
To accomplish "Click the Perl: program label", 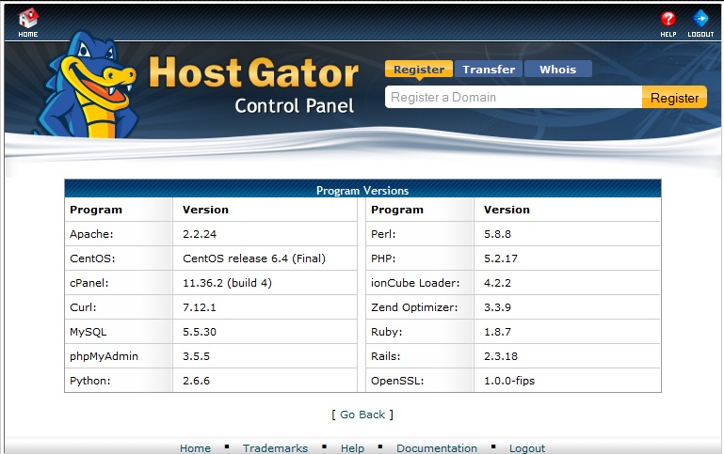I will tap(383, 234).
